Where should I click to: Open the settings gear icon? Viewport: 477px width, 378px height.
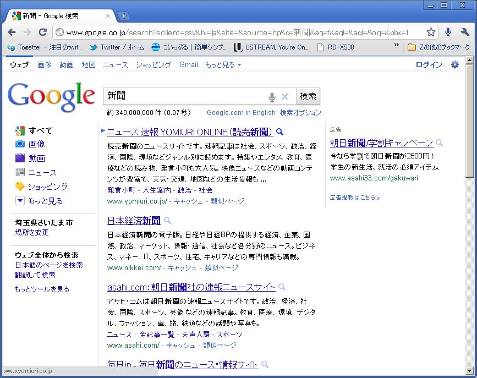coord(455,64)
